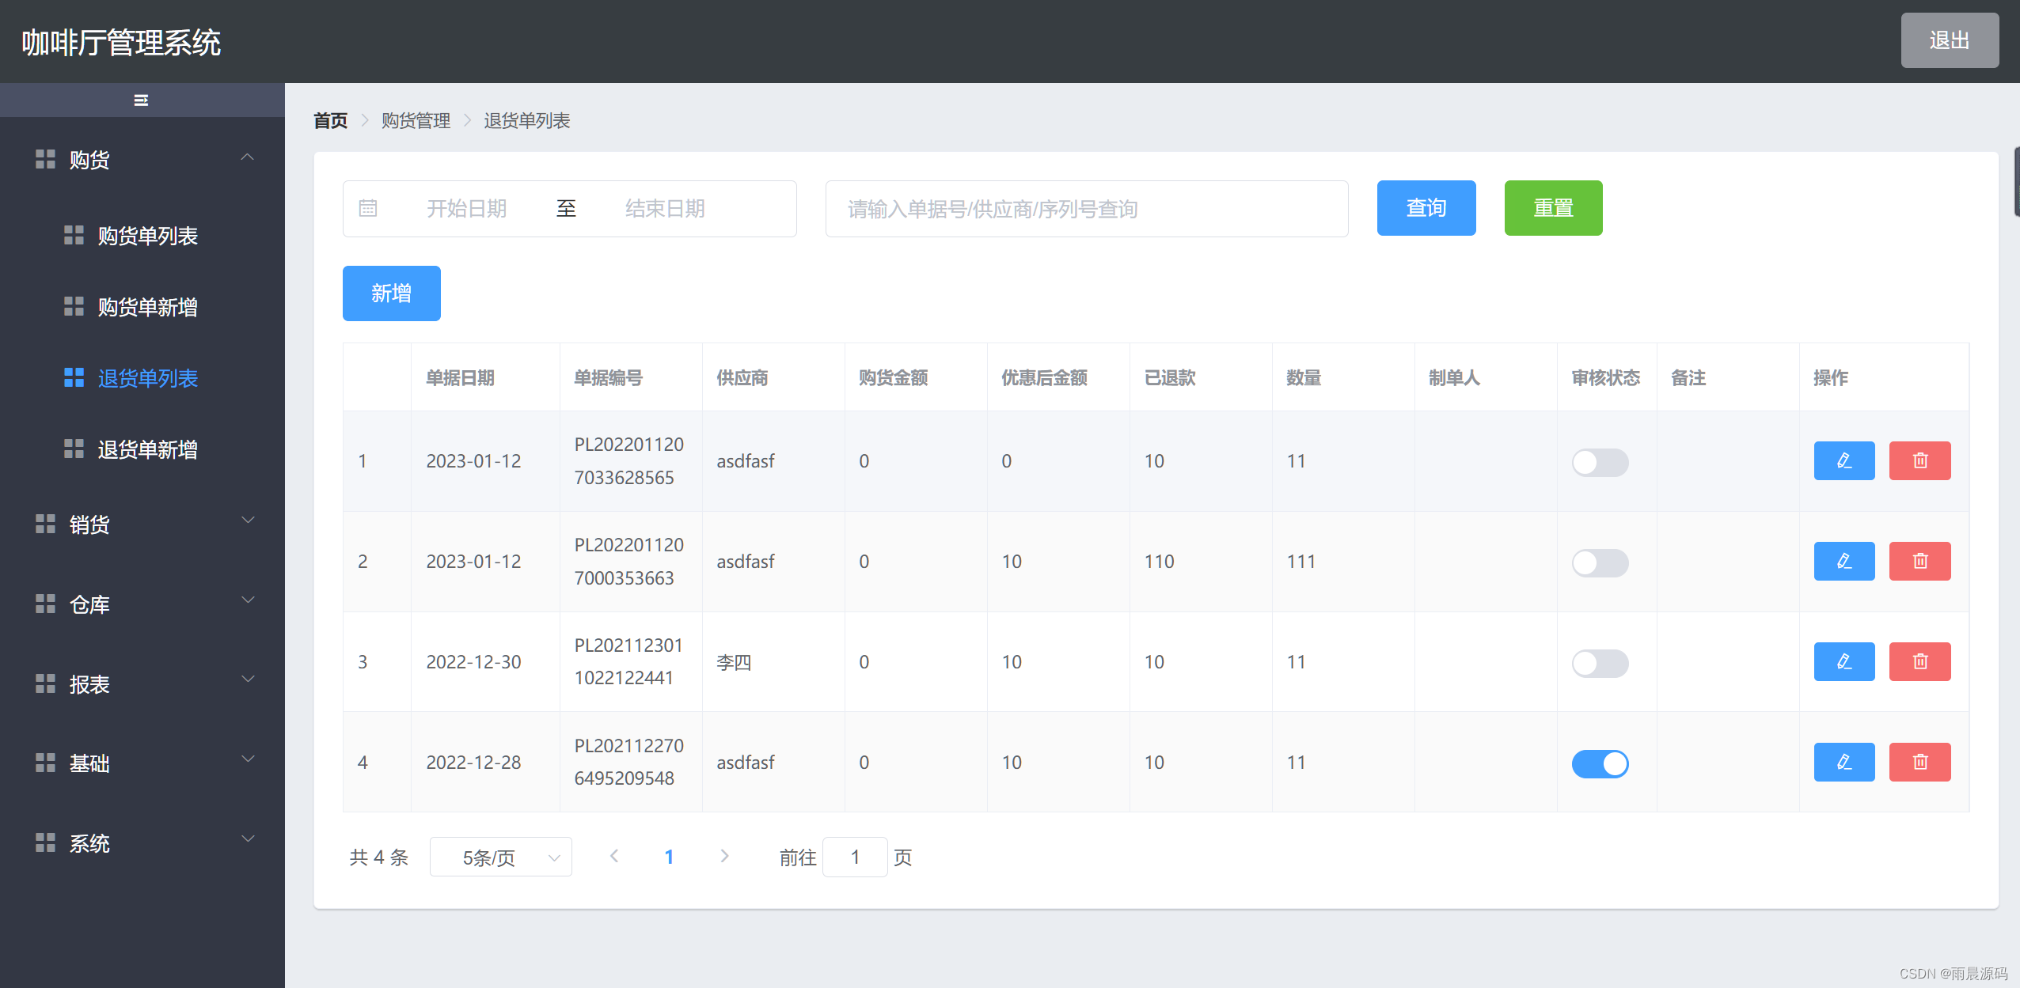
Task: Select 退货单新增 menu item
Action: [x=147, y=449]
